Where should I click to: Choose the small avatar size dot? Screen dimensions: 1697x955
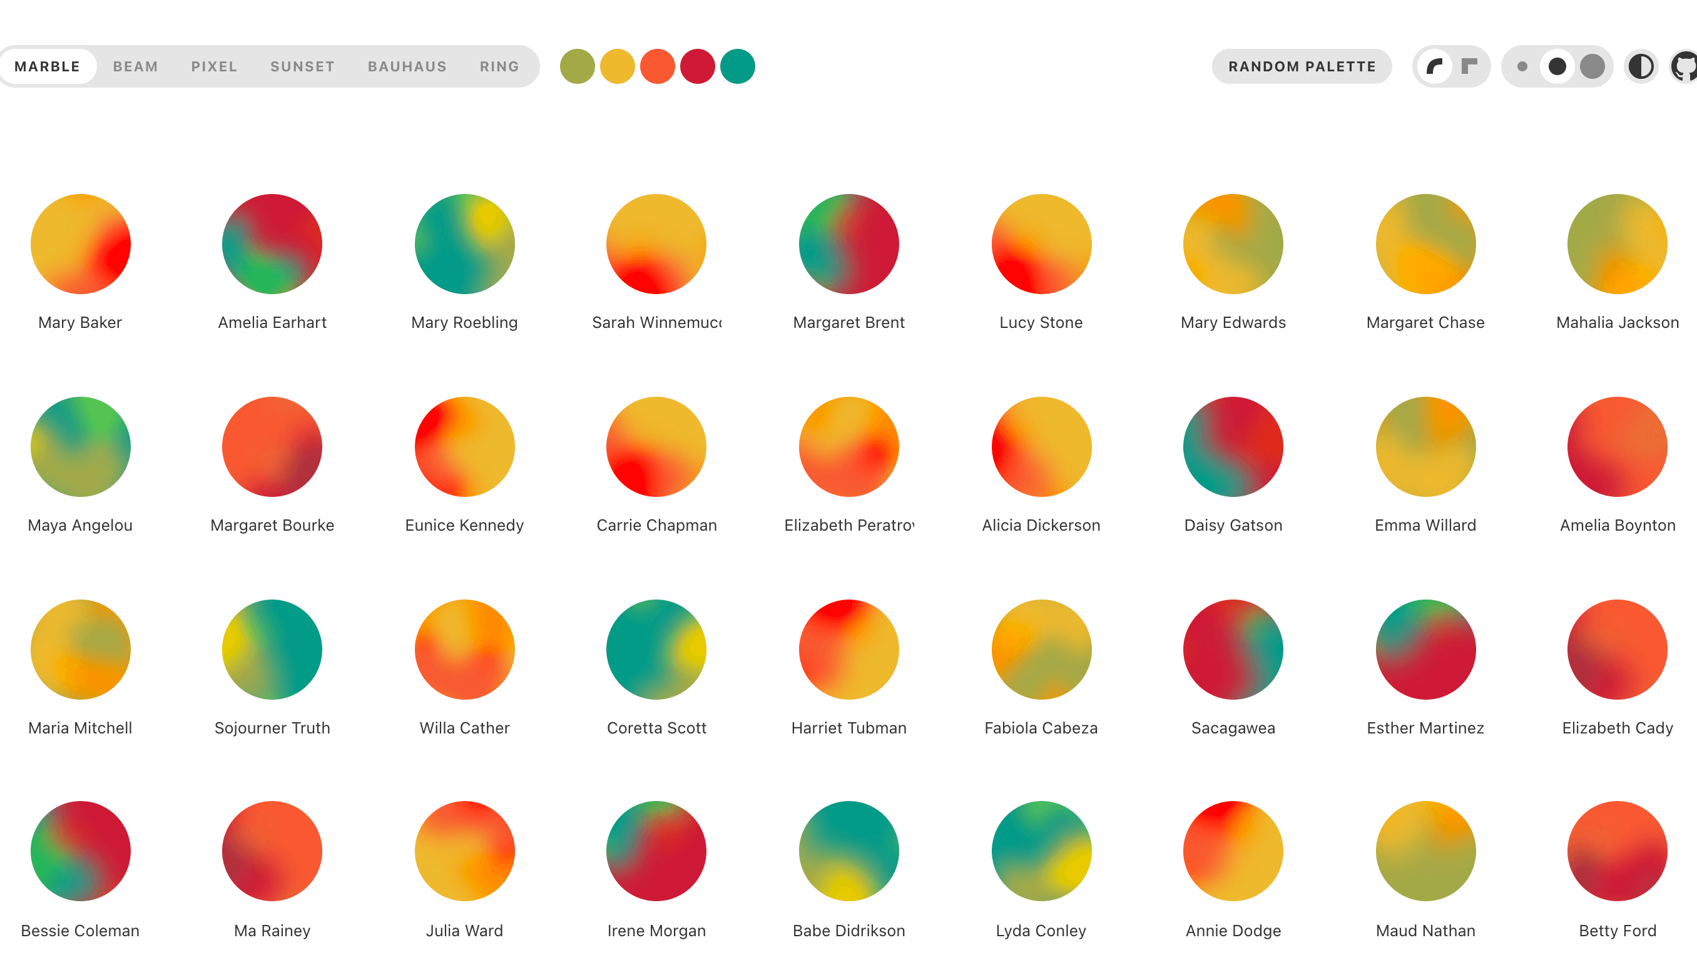[x=1522, y=66]
